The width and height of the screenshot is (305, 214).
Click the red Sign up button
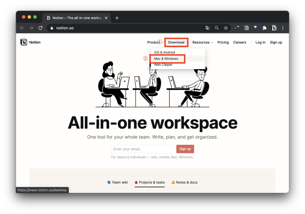185,149
